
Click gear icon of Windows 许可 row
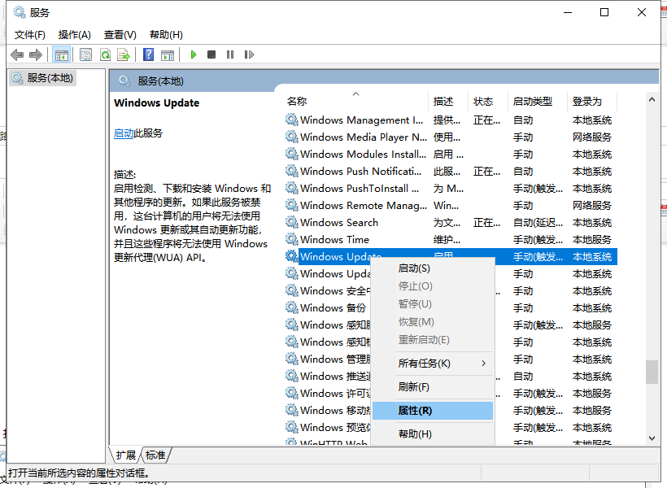291,393
